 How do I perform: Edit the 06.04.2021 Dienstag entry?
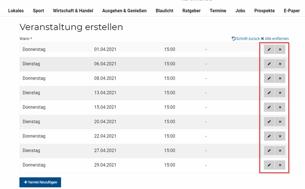coord(269,63)
